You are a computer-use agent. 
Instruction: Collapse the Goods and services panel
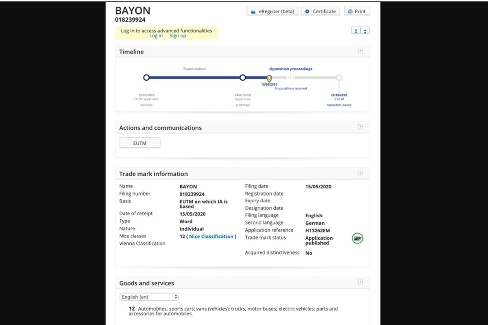pos(360,282)
